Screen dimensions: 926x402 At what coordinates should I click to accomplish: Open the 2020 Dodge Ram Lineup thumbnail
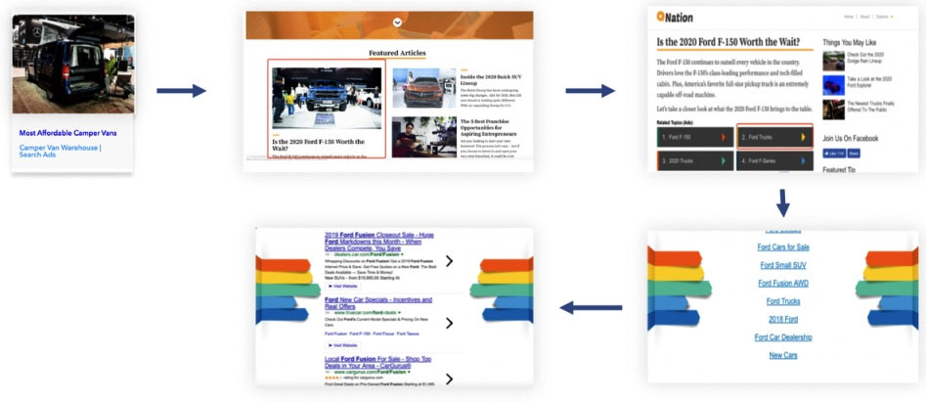(x=834, y=61)
